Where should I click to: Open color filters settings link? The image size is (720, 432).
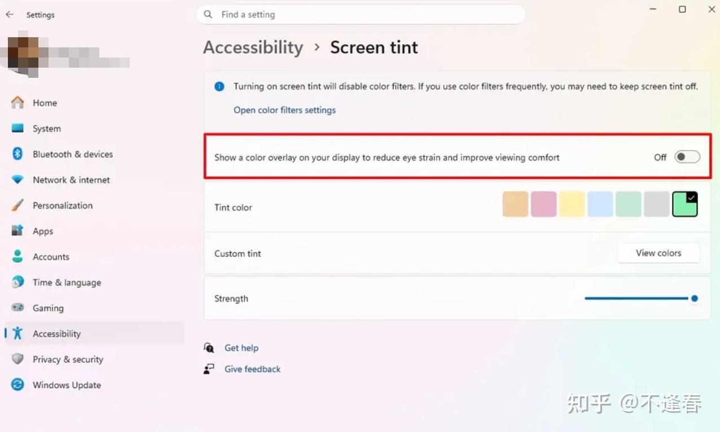pyautogui.click(x=284, y=110)
